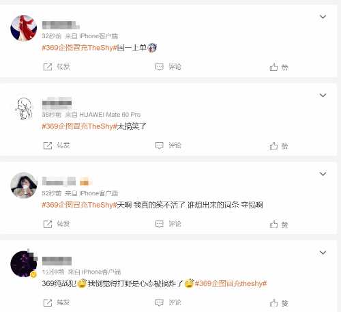Click HUAWEI Mate 60 Pro source link

pos(110,115)
